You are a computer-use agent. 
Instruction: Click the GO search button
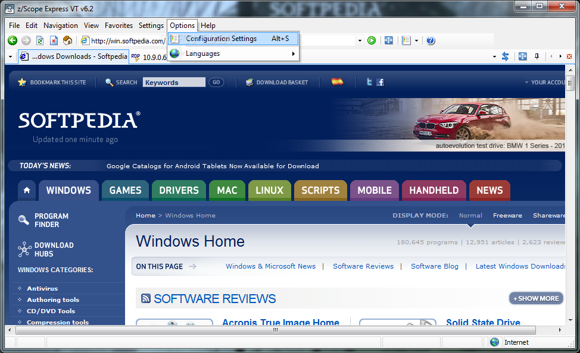click(216, 83)
